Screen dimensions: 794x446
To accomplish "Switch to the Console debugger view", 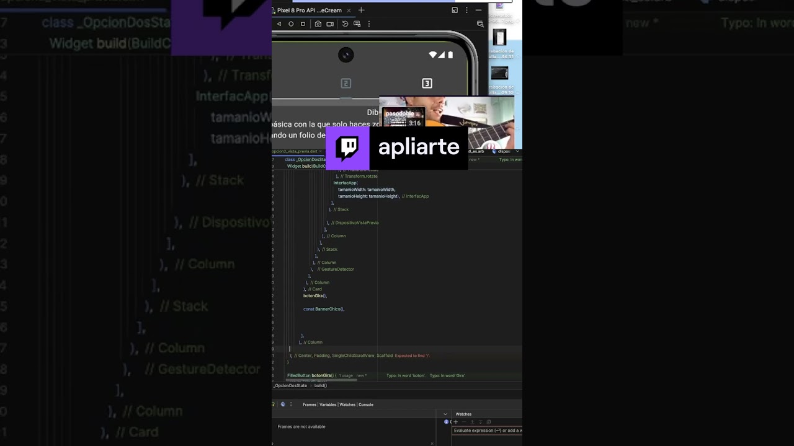I will (x=366, y=404).
